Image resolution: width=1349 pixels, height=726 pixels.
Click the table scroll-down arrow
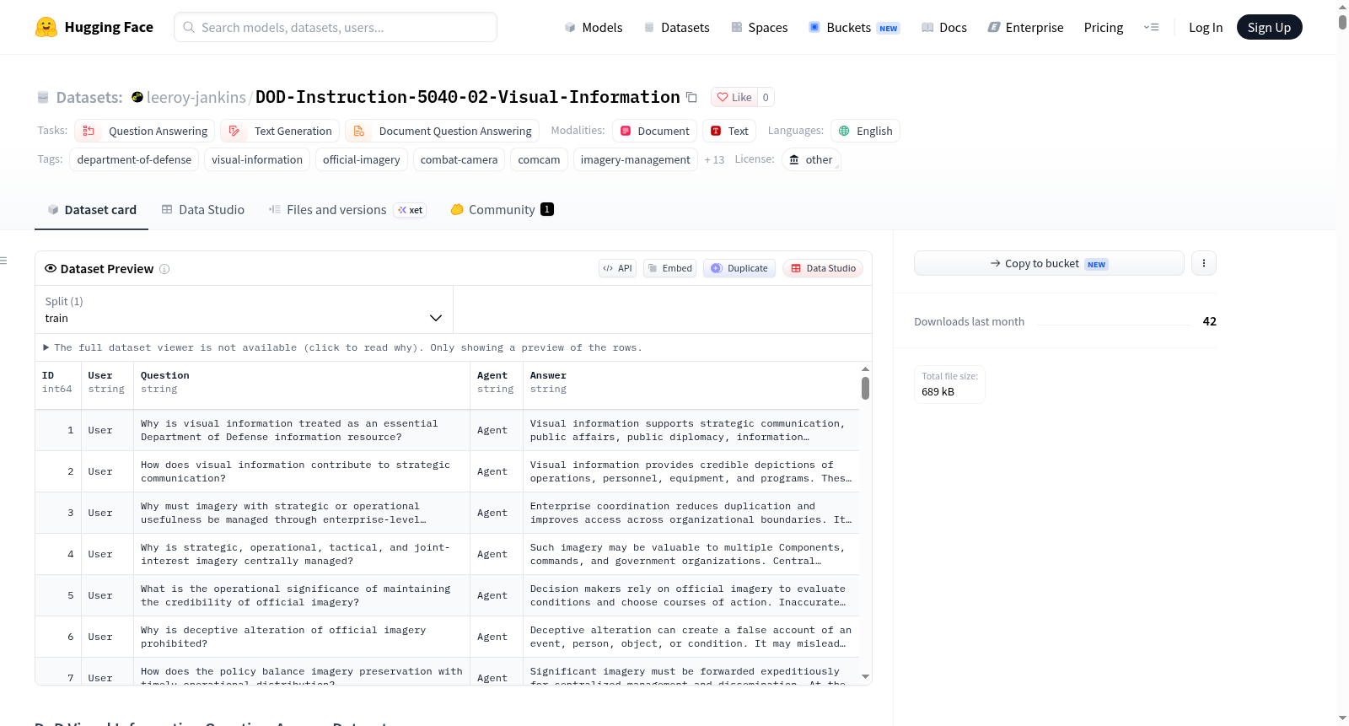pyautogui.click(x=865, y=676)
